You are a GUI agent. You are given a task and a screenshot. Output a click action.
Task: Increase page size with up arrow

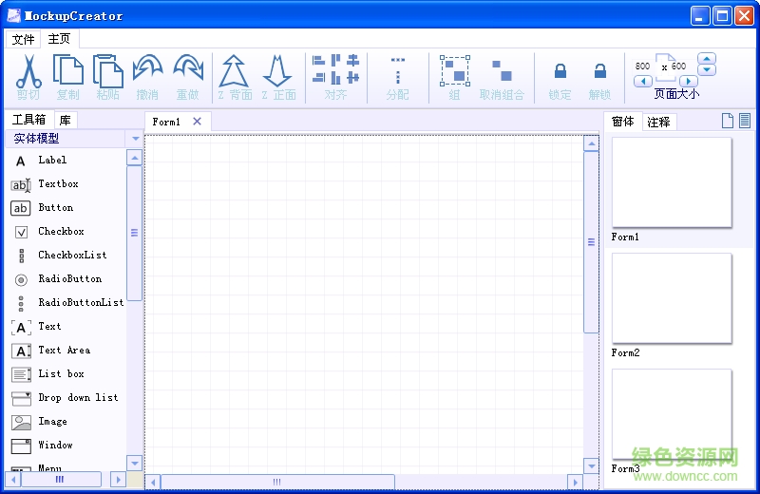coord(707,59)
